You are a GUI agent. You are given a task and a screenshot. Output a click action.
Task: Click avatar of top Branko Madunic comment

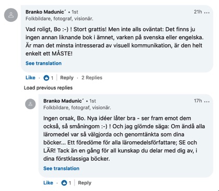[x=11, y=15]
